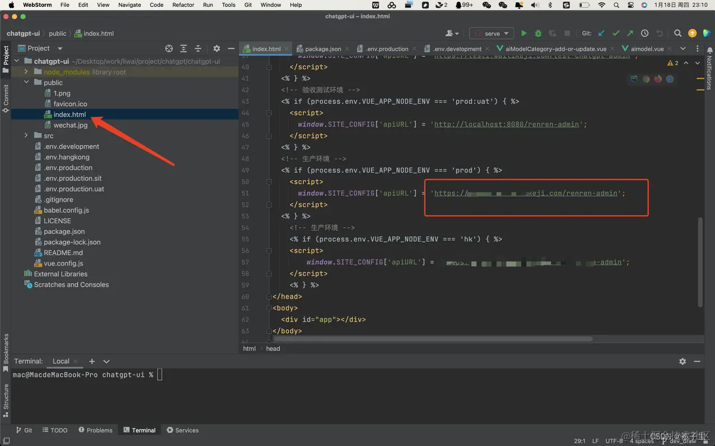Open Project panel gear options
The width and height of the screenshot is (715, 446).
click(x=217, y=49)
